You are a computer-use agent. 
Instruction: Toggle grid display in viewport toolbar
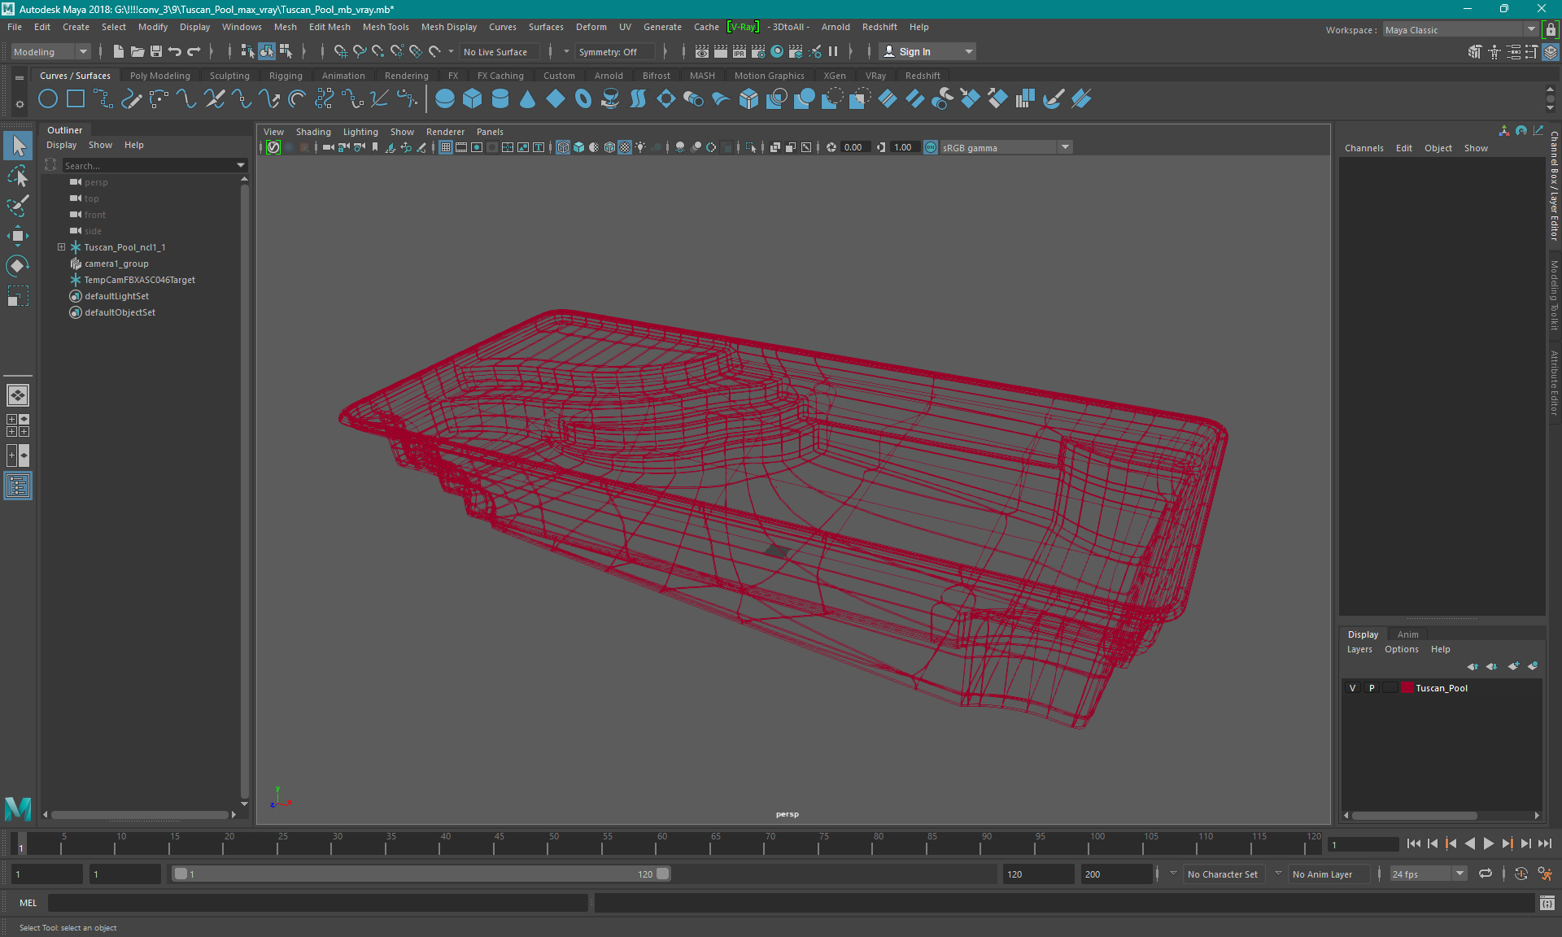click(x=446, y=147)
